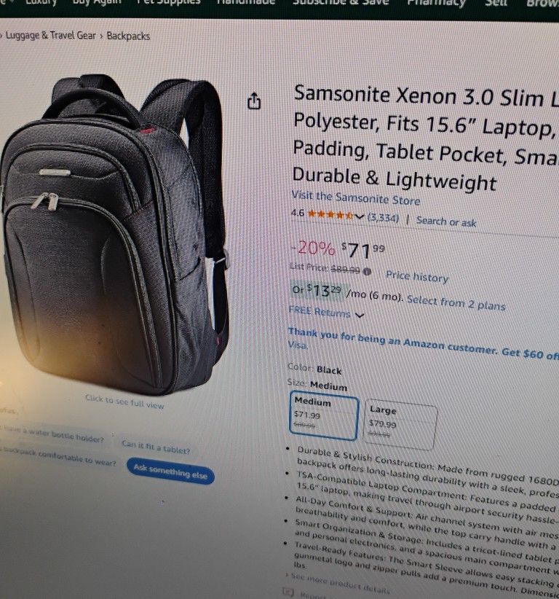Open the Backpacks breadcrumb
This screenshot has width=559, height=599.
[x=128, y=36]
